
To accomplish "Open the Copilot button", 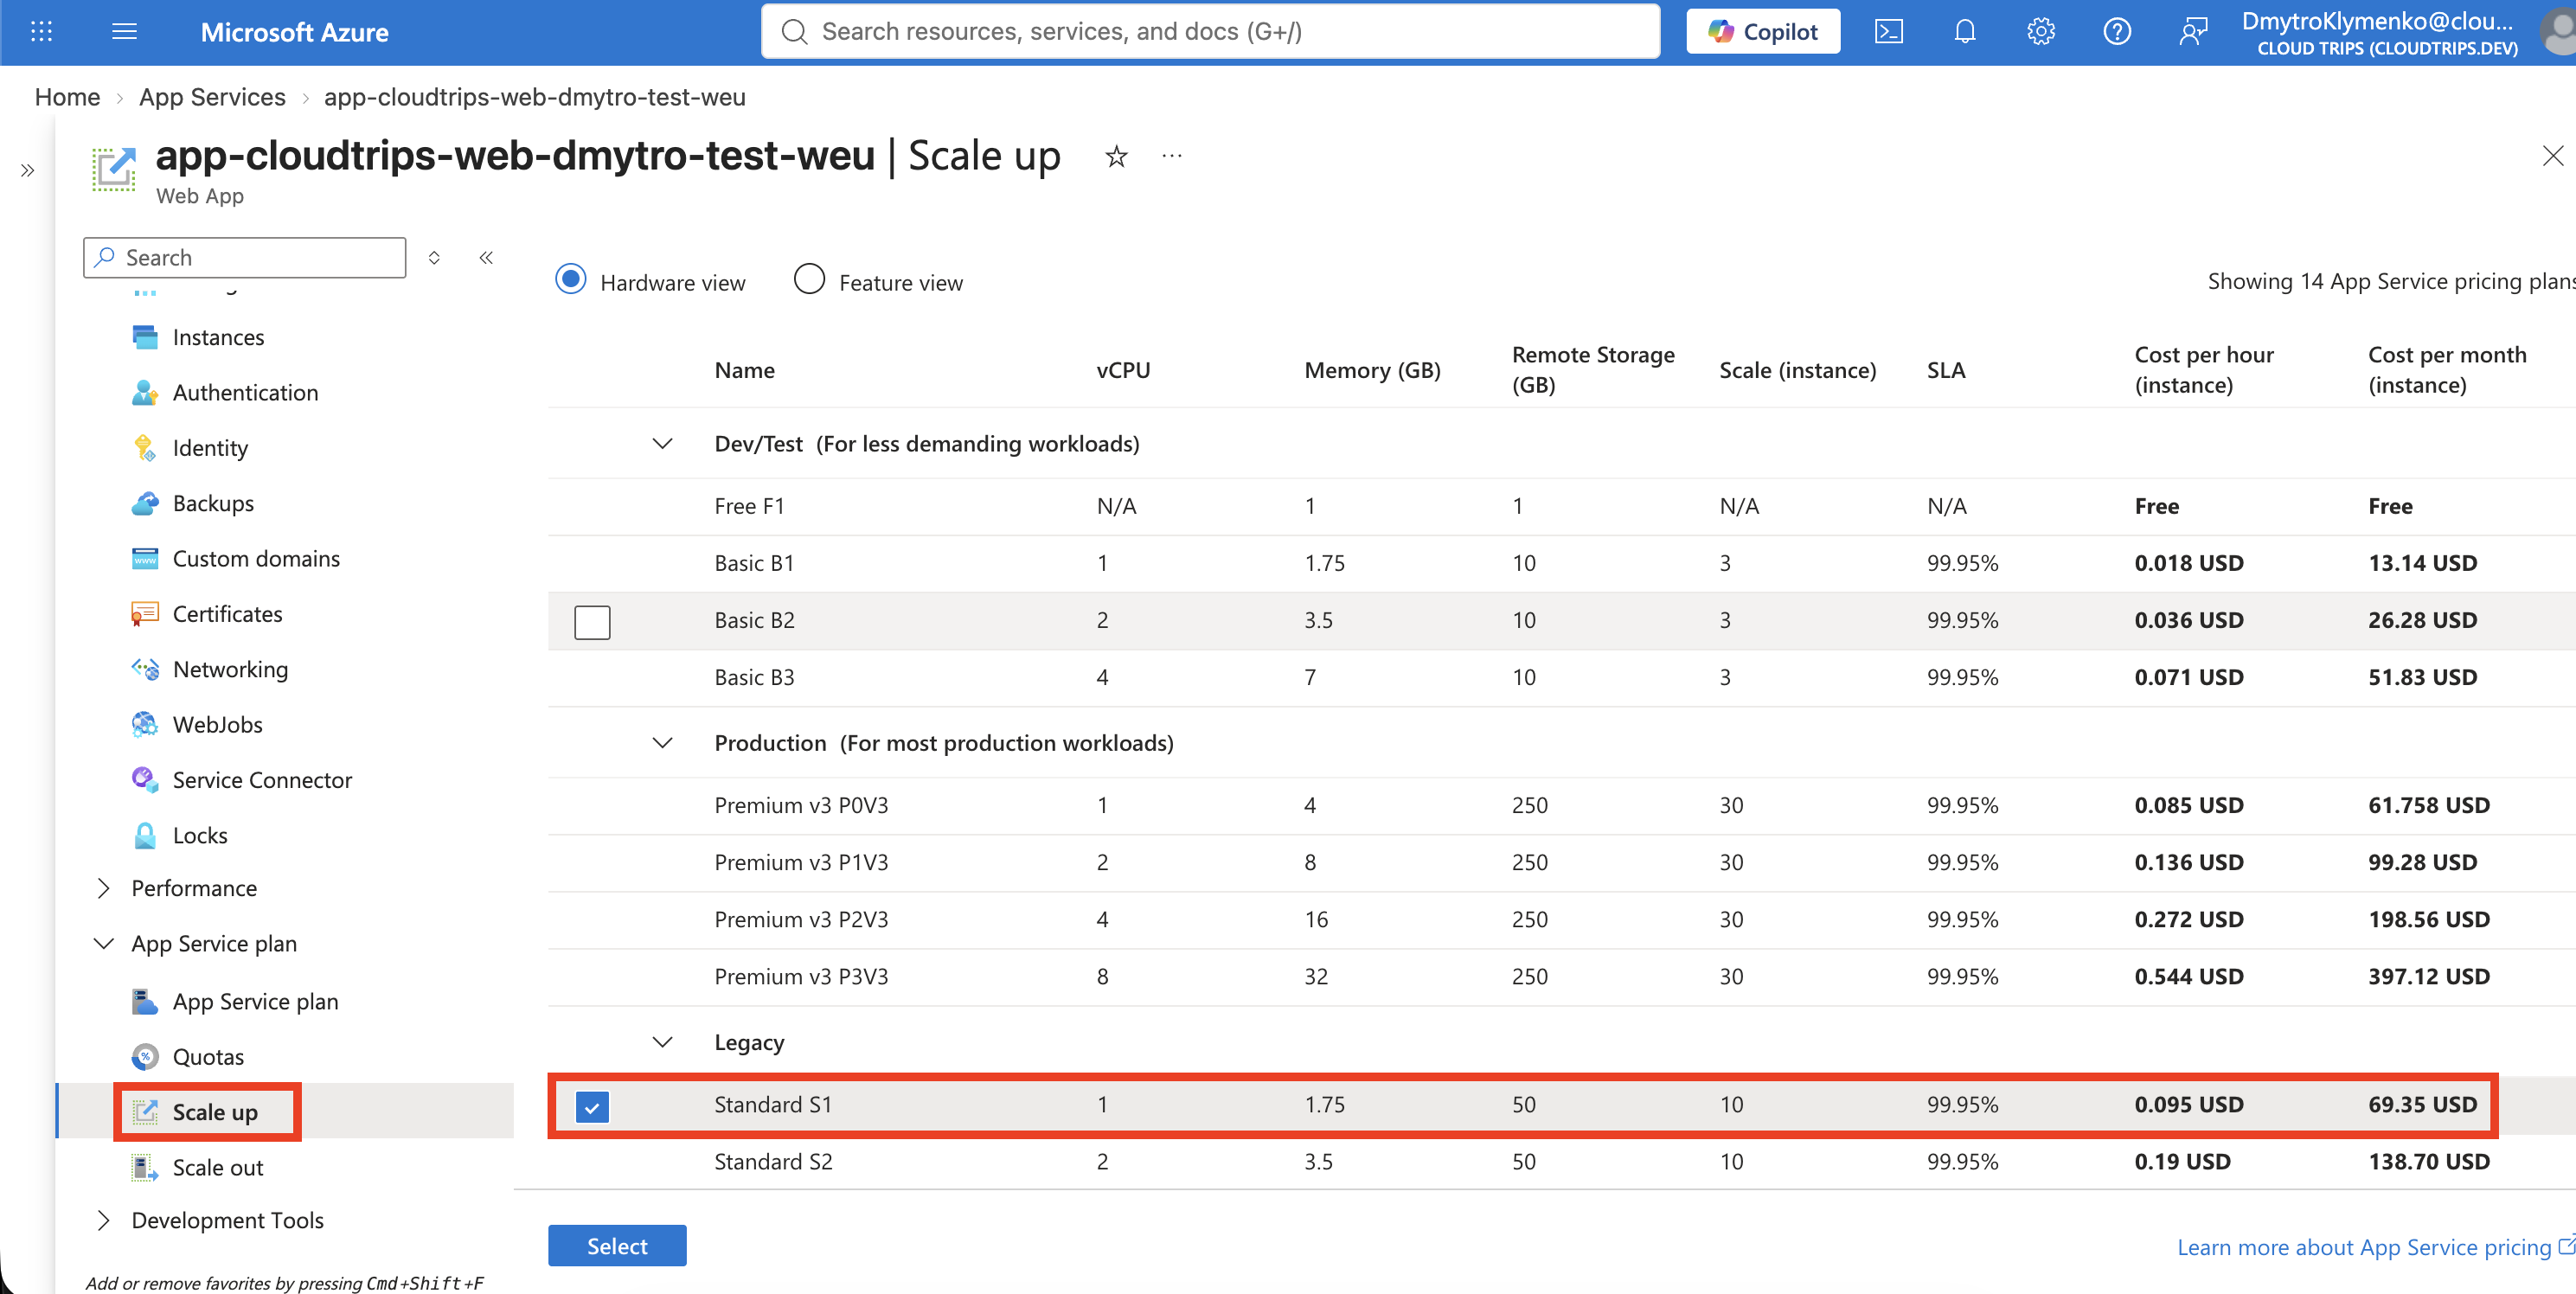I will tap(1763, 32).
